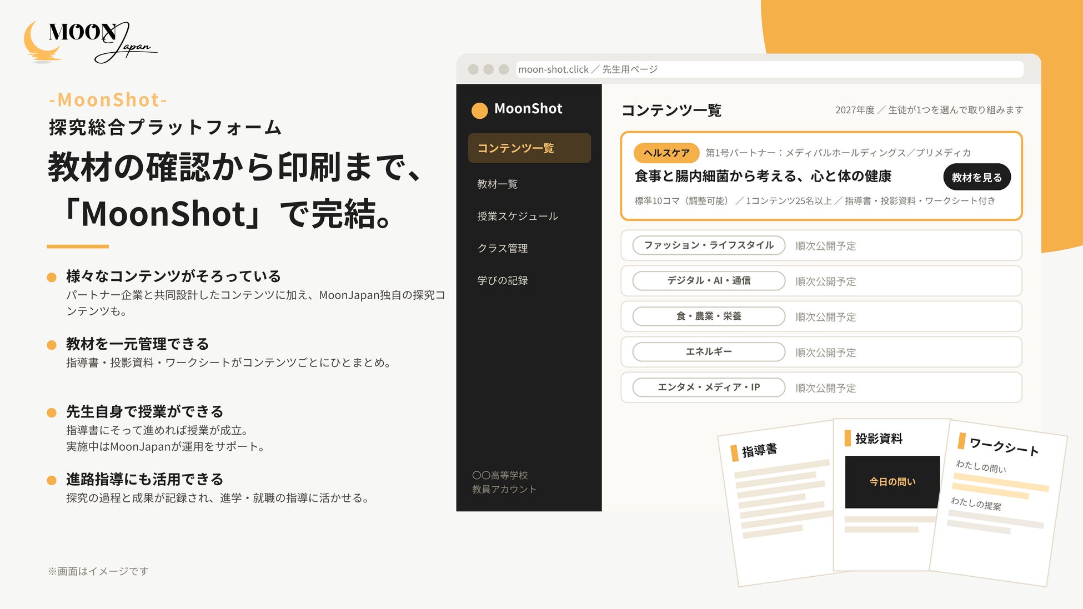Go to クラス管理 in the sidebar
This screenshot has width=1083, height=609.
click(503, 248)
